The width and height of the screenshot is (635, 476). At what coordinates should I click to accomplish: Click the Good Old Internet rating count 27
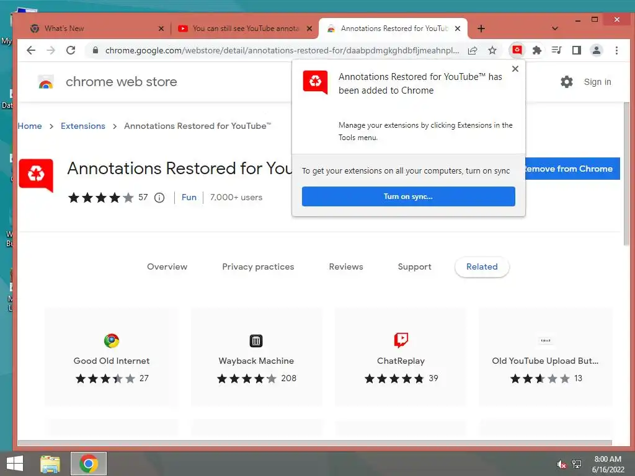click(144, 379)
